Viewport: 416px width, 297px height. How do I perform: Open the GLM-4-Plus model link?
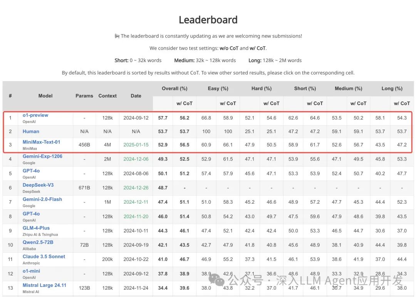[36, 228]
